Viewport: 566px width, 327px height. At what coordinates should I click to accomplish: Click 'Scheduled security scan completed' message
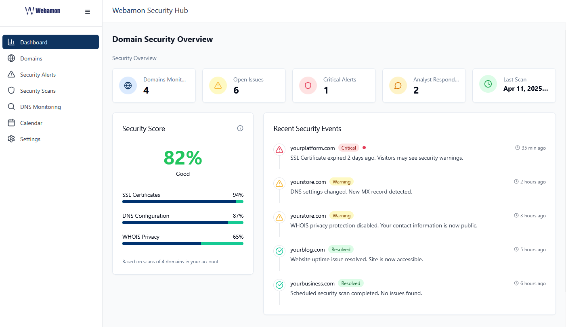point(356,293)
